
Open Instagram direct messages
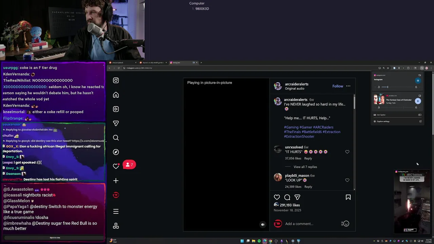(116, 123)
